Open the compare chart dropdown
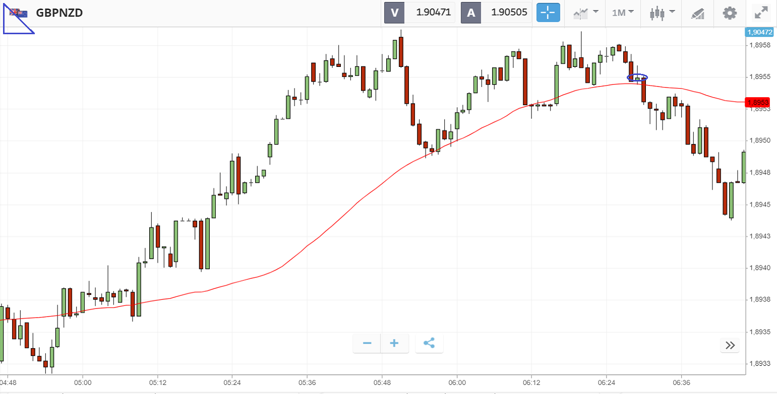The image size is (777, 394). pyautogui.click(x=585, y=13)
